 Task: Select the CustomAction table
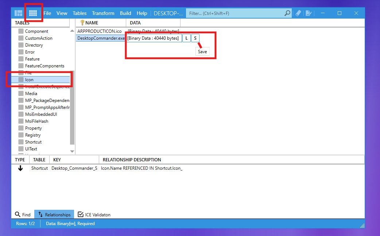tap(39, 38)
